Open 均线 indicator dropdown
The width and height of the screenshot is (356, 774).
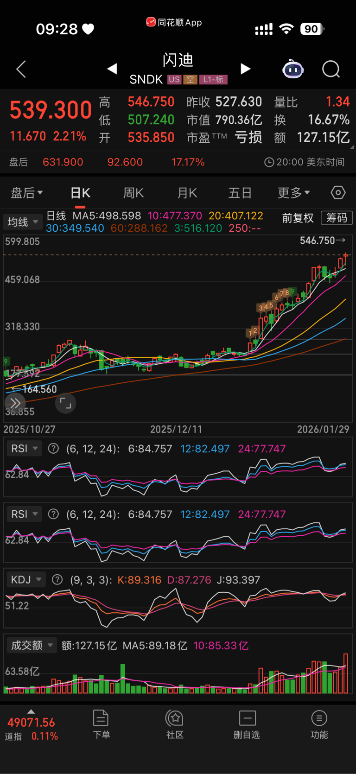coord(23,222)
